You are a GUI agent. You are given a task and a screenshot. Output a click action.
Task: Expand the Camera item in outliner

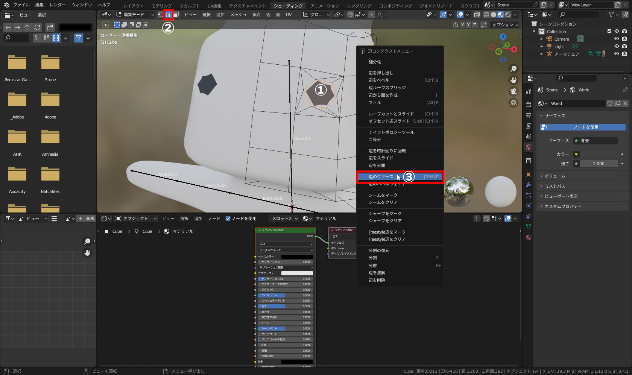point(542,39)
